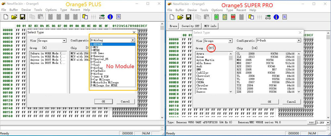Open the Device menu in the left window

(26, 10)
